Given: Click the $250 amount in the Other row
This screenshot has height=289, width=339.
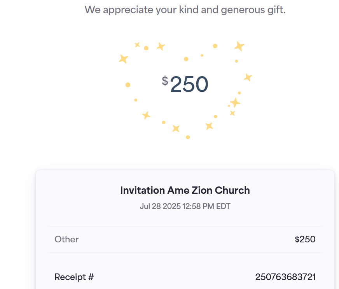Looking at the screenshot, I should point(305,239).
